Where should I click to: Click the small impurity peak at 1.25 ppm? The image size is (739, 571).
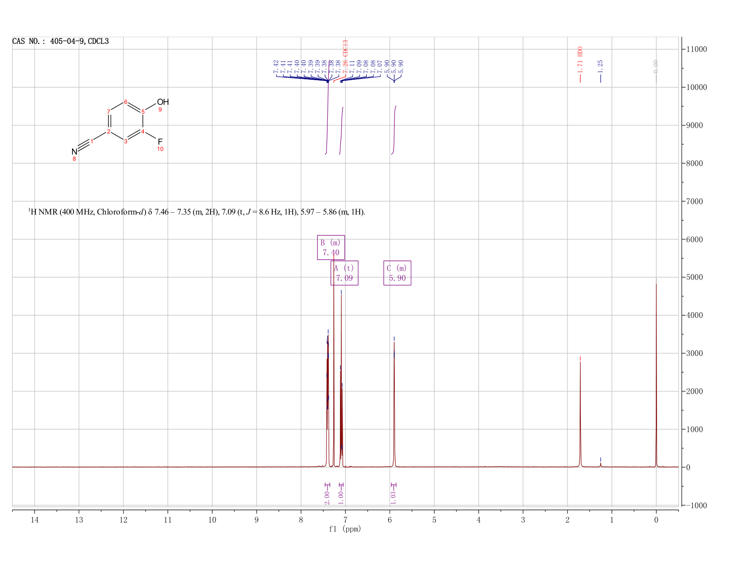click(601, 464)
